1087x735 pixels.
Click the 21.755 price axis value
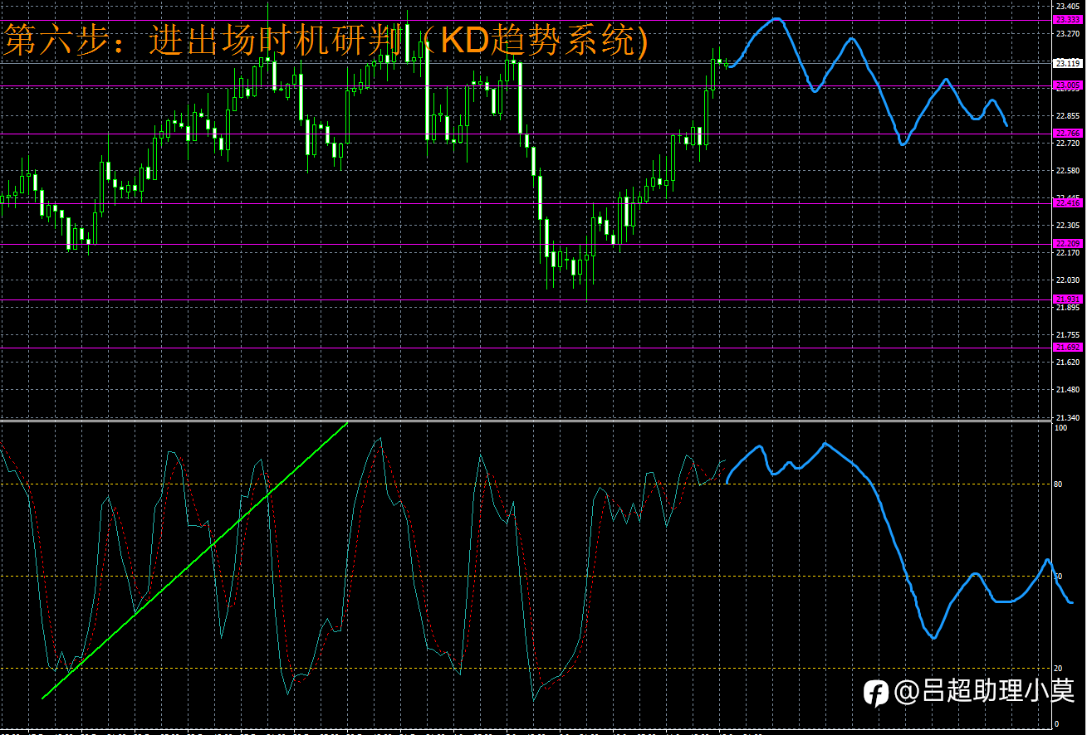[1067, 335]
